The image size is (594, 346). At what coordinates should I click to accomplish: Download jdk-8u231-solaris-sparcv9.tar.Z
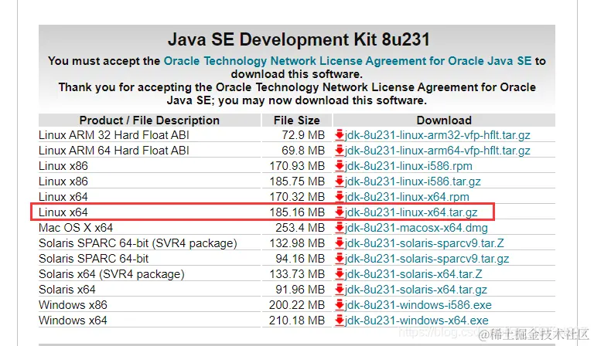[425, 243]
